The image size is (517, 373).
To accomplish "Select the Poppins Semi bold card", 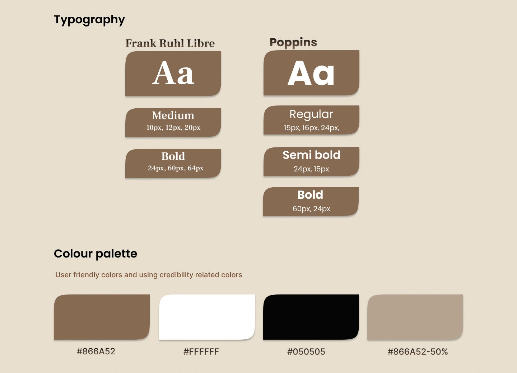I will coord(311,161).
